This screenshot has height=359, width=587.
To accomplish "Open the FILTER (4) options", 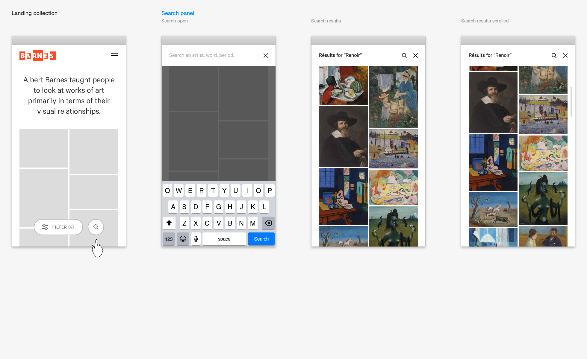I will tap(58, 227).
